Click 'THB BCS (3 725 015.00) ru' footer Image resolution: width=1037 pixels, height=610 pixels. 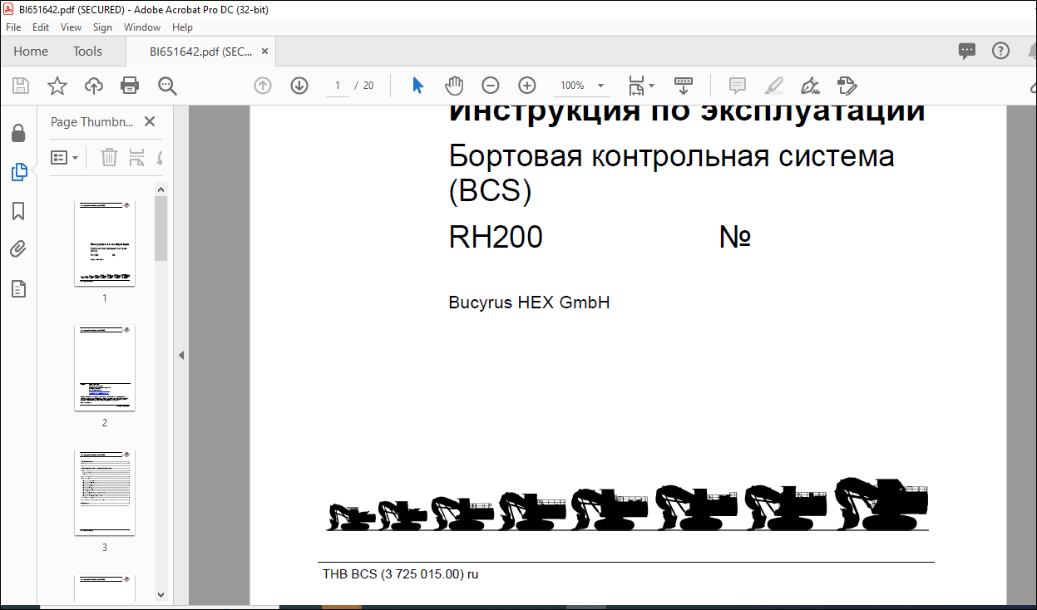(x=401, y=574)
